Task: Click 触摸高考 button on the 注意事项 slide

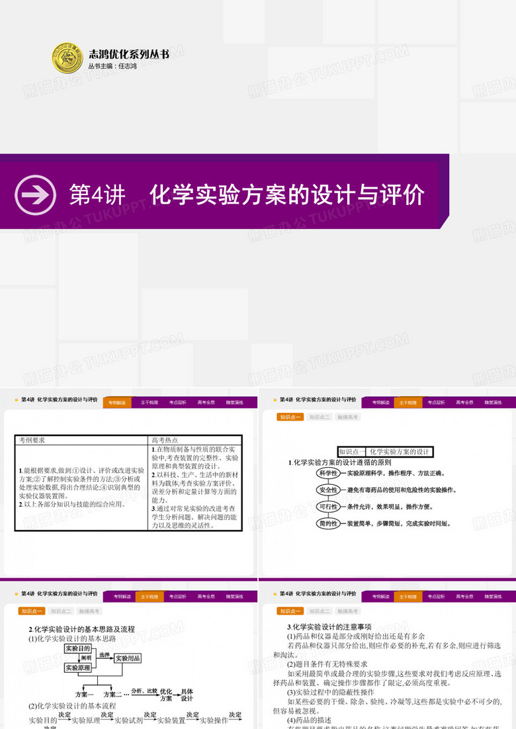Action: click(x=348, y=611)
